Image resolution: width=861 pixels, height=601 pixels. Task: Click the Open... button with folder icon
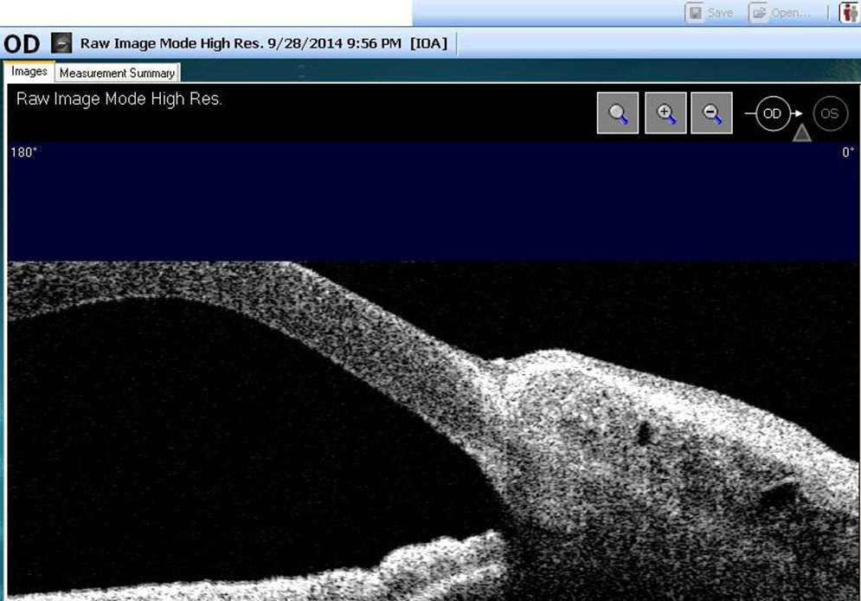[781, 13]
